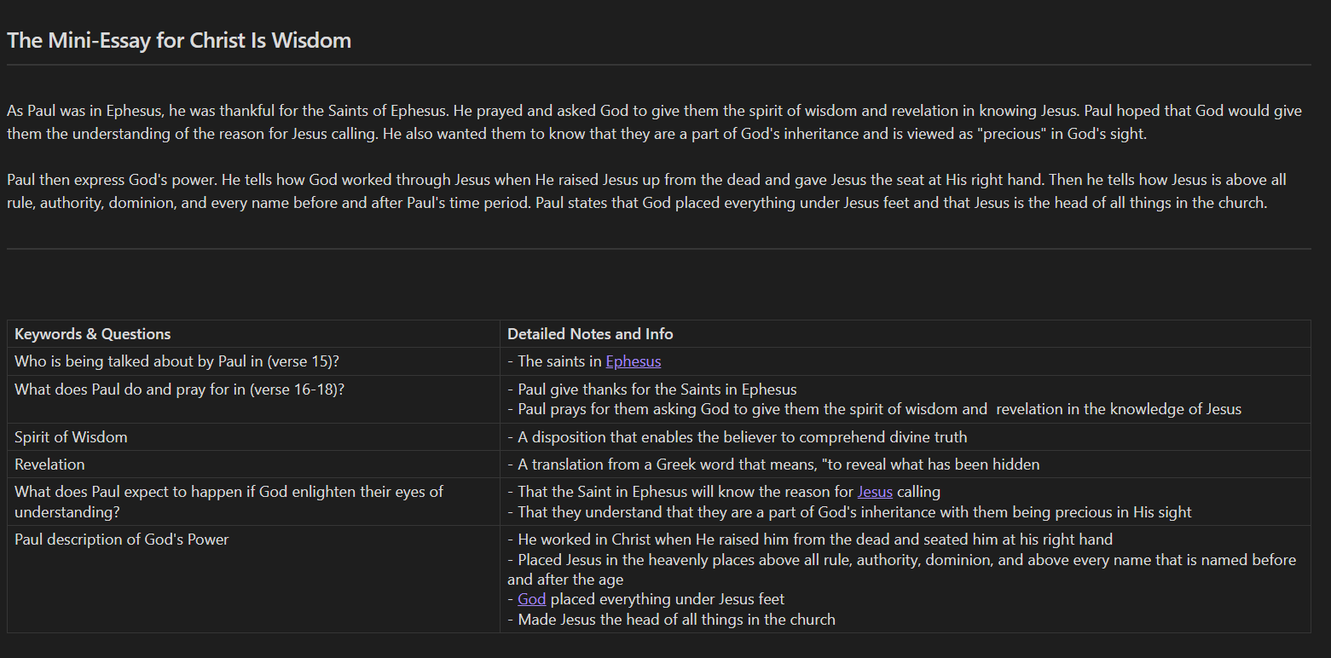Viewport: 1331px width, 658px height.
Task: Click the Paul description of God's Power cell
Action: click(x=122, y=540)
